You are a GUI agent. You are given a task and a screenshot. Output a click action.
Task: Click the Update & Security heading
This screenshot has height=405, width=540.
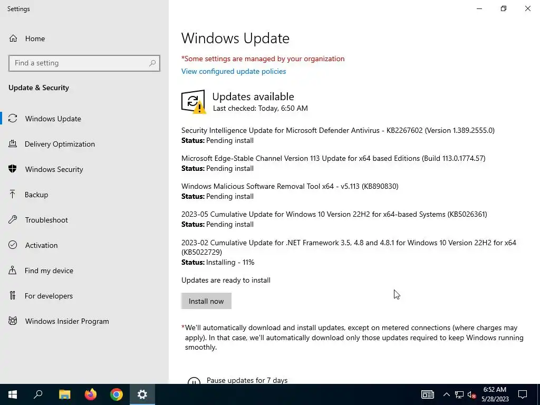[x=38, y=88]
